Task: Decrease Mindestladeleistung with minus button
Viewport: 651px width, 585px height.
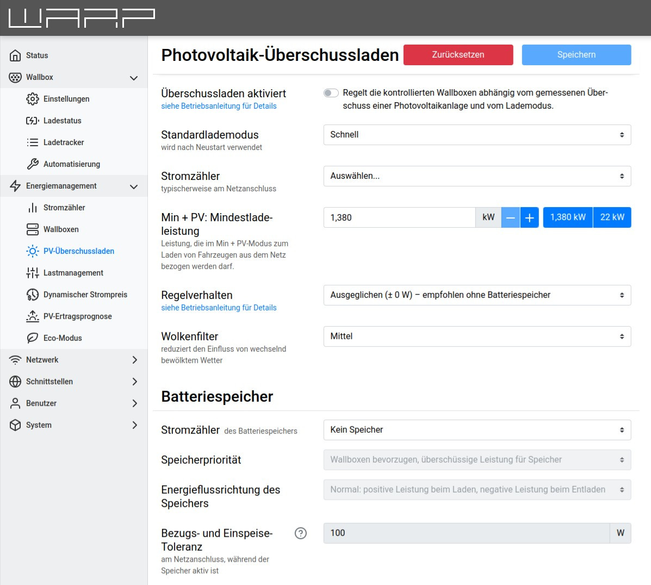Action: (510, 217)
